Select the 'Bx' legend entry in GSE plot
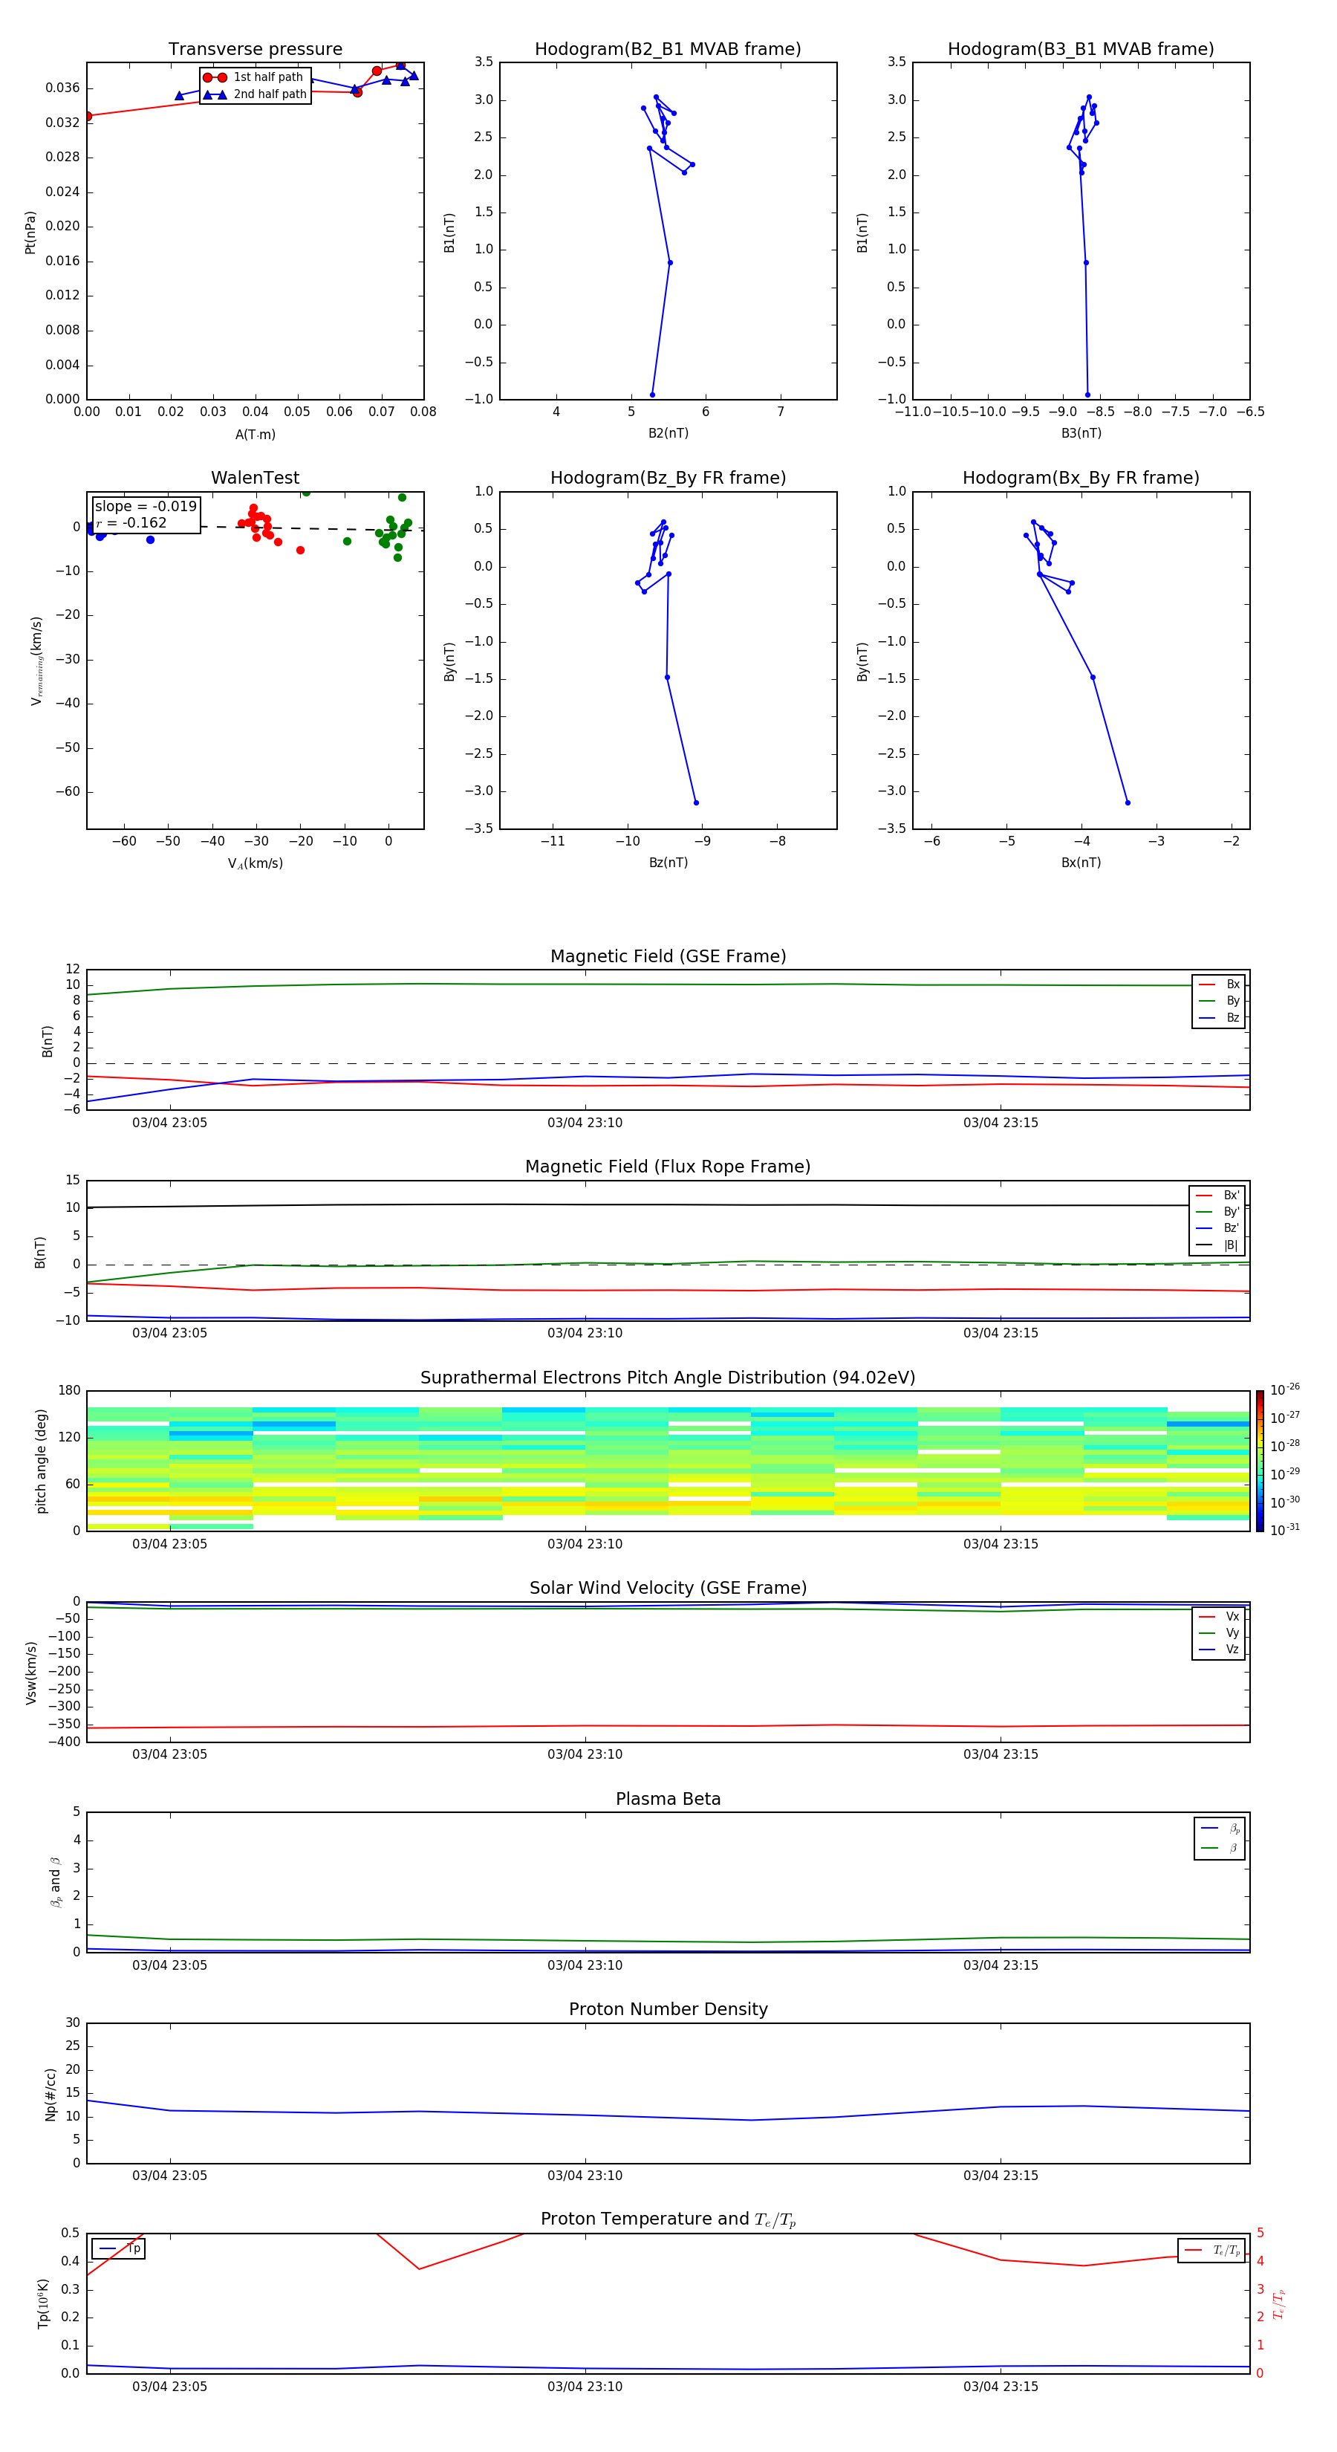1337x2452 pixels. (1219, 985)
